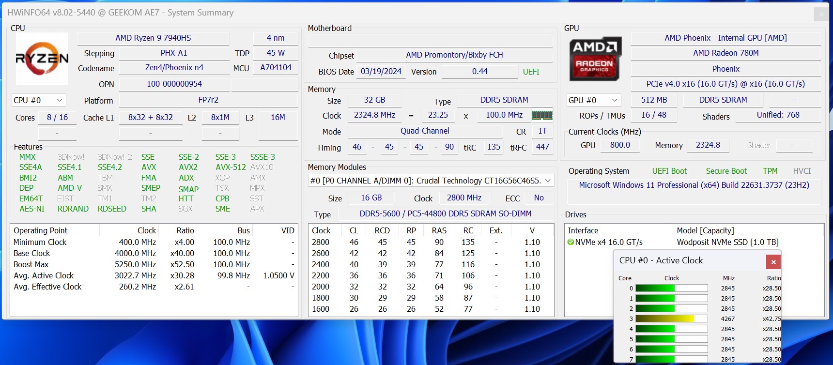833x365 pixels.
Task: Expand the Crucial memory module dropdown list
Action: coord(548,181)
